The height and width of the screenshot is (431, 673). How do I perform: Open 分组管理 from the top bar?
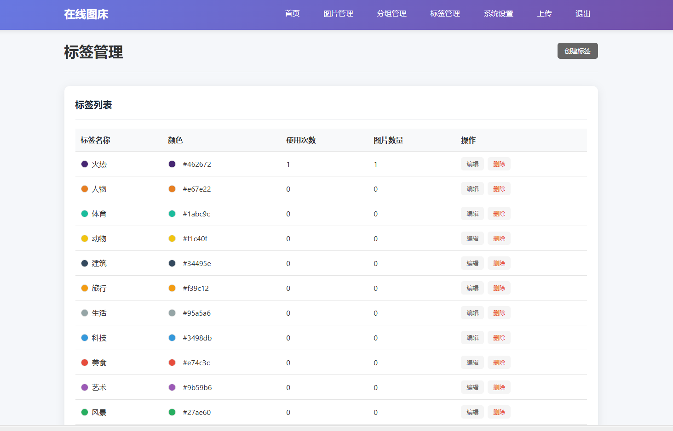pos(391,14)
